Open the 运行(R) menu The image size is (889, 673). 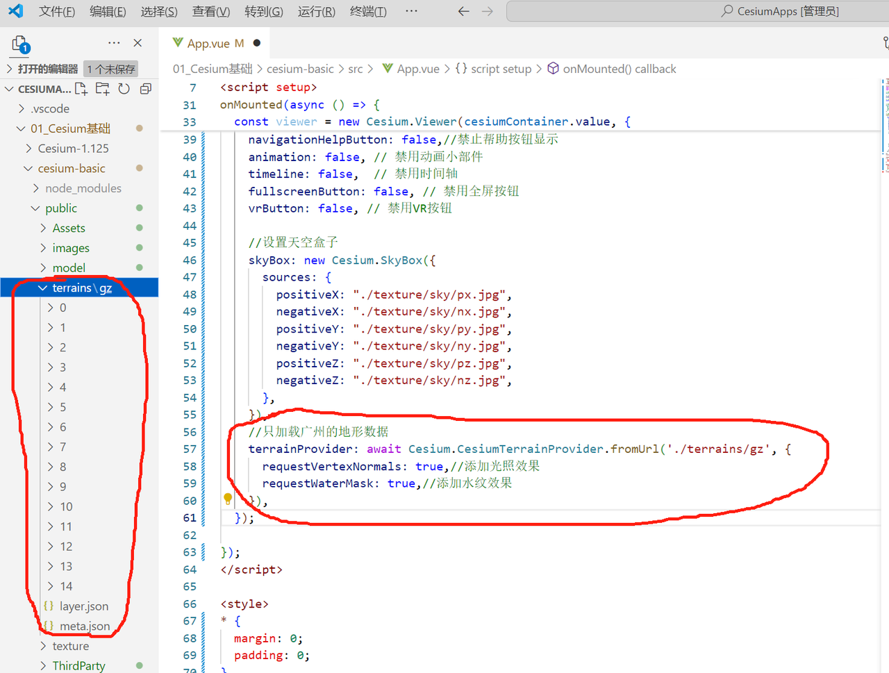316,11
